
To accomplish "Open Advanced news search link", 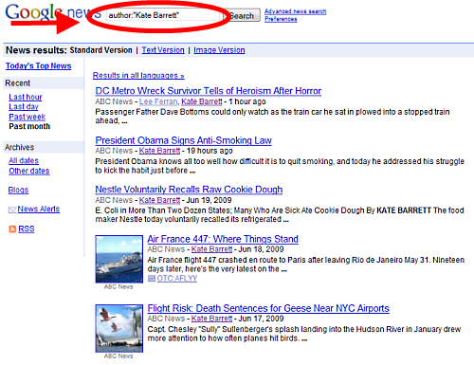I will [x=295, y=11].
